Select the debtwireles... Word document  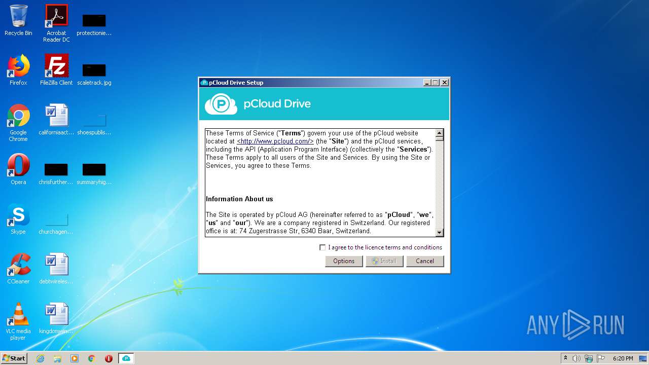click(x=56, y=269)
